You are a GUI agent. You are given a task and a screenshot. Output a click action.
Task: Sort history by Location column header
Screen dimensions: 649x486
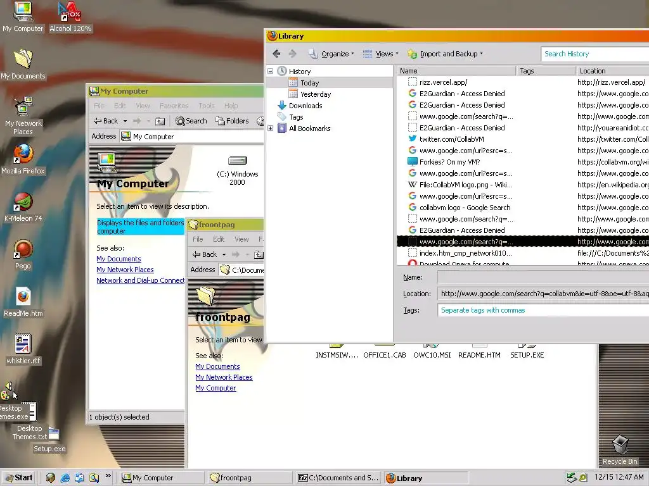(613, 71)
